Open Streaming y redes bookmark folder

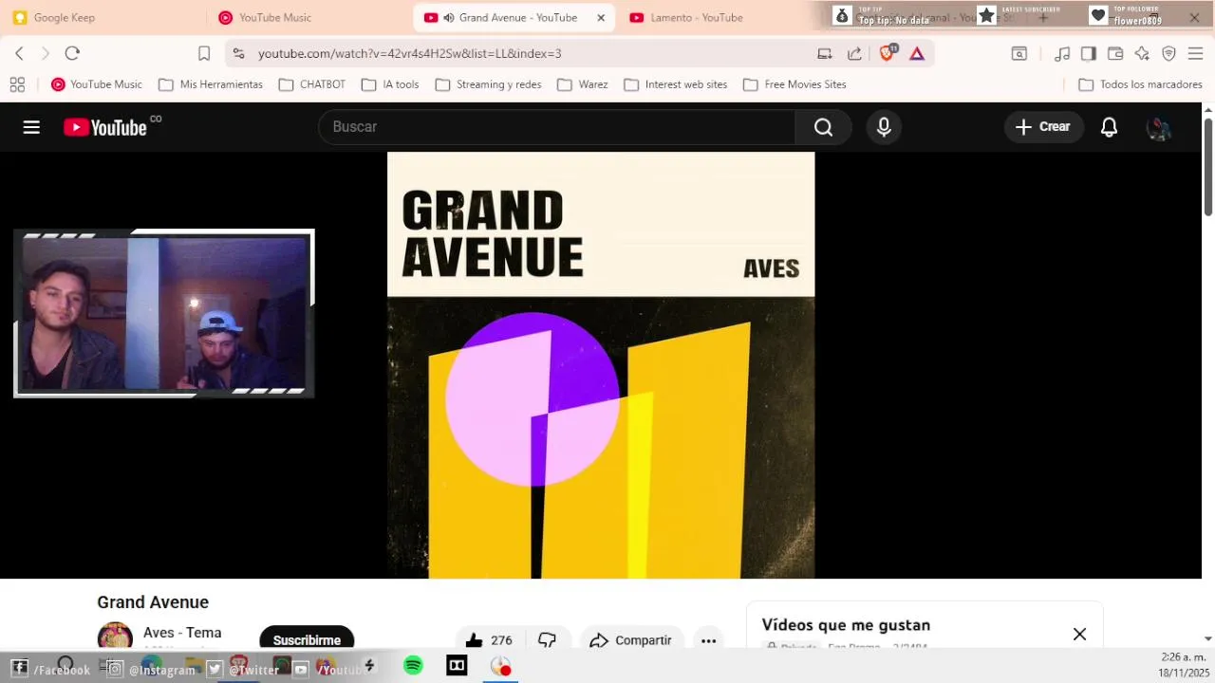[488, 84]
